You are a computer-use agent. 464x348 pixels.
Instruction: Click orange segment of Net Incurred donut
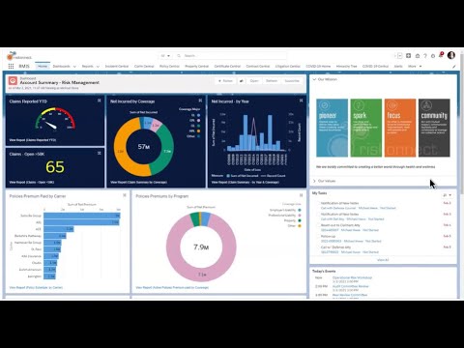(x=121, y=152)
